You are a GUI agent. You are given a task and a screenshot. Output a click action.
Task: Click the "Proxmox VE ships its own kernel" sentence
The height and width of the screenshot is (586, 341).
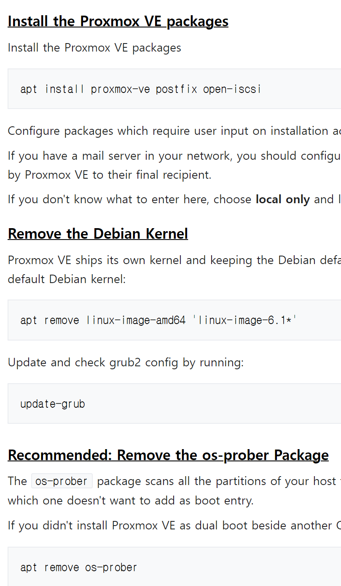tap(169, 260)
